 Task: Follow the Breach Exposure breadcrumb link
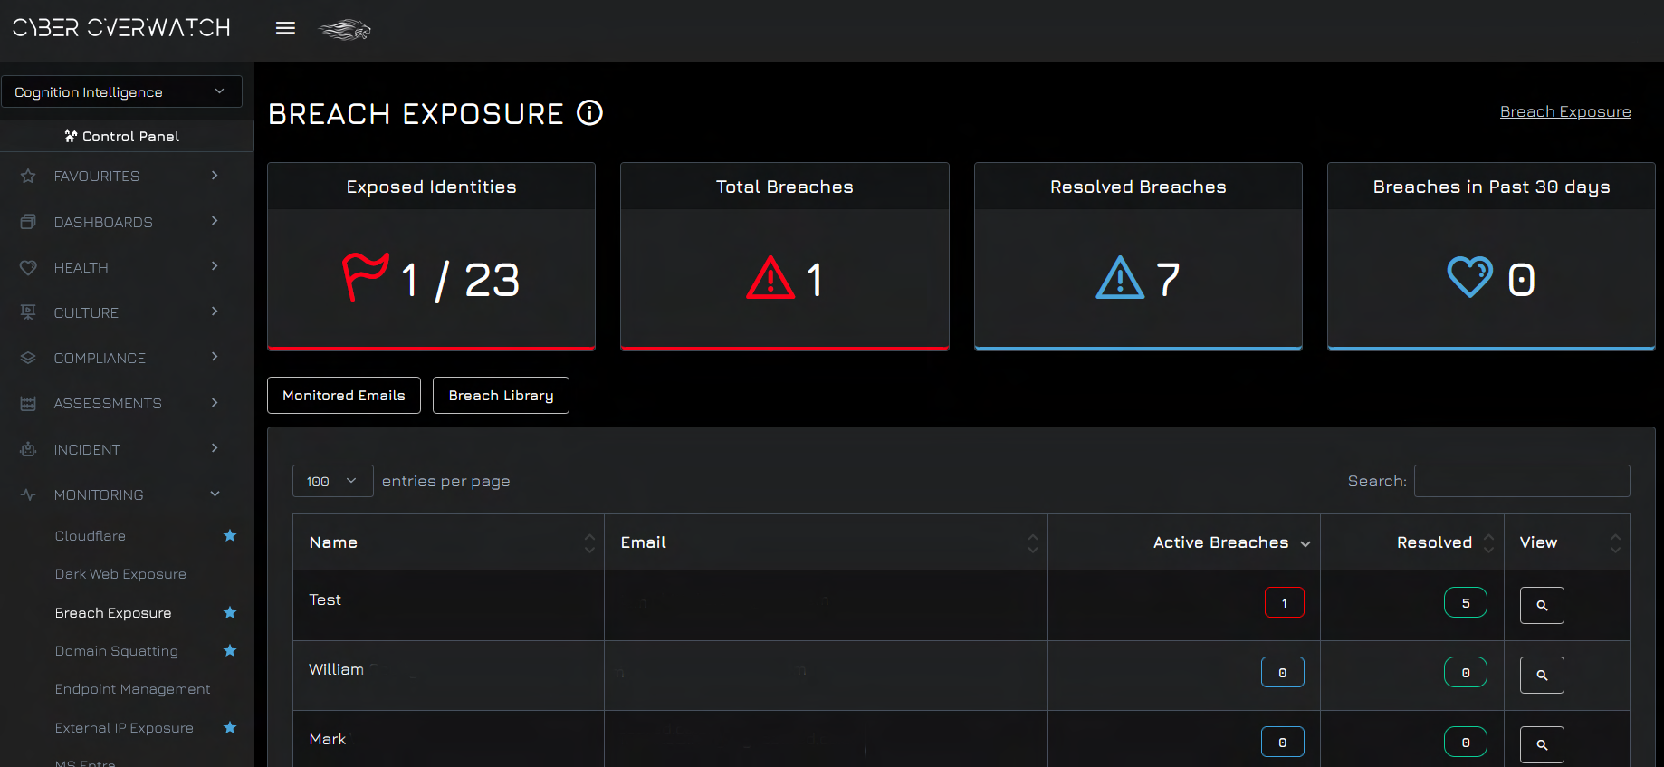1565,111
